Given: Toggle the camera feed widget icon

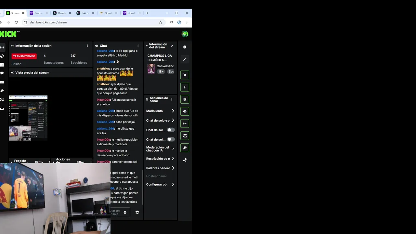Looking at the screenshot, I should [185, 136].
